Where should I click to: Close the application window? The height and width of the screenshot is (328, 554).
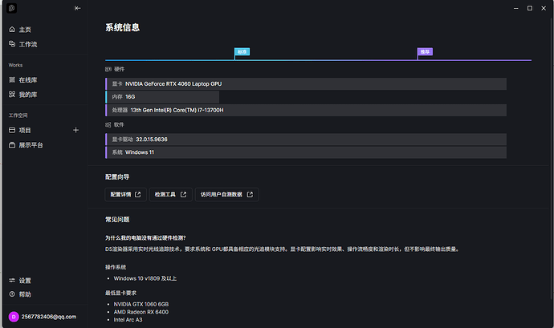[x=544, y=8]
